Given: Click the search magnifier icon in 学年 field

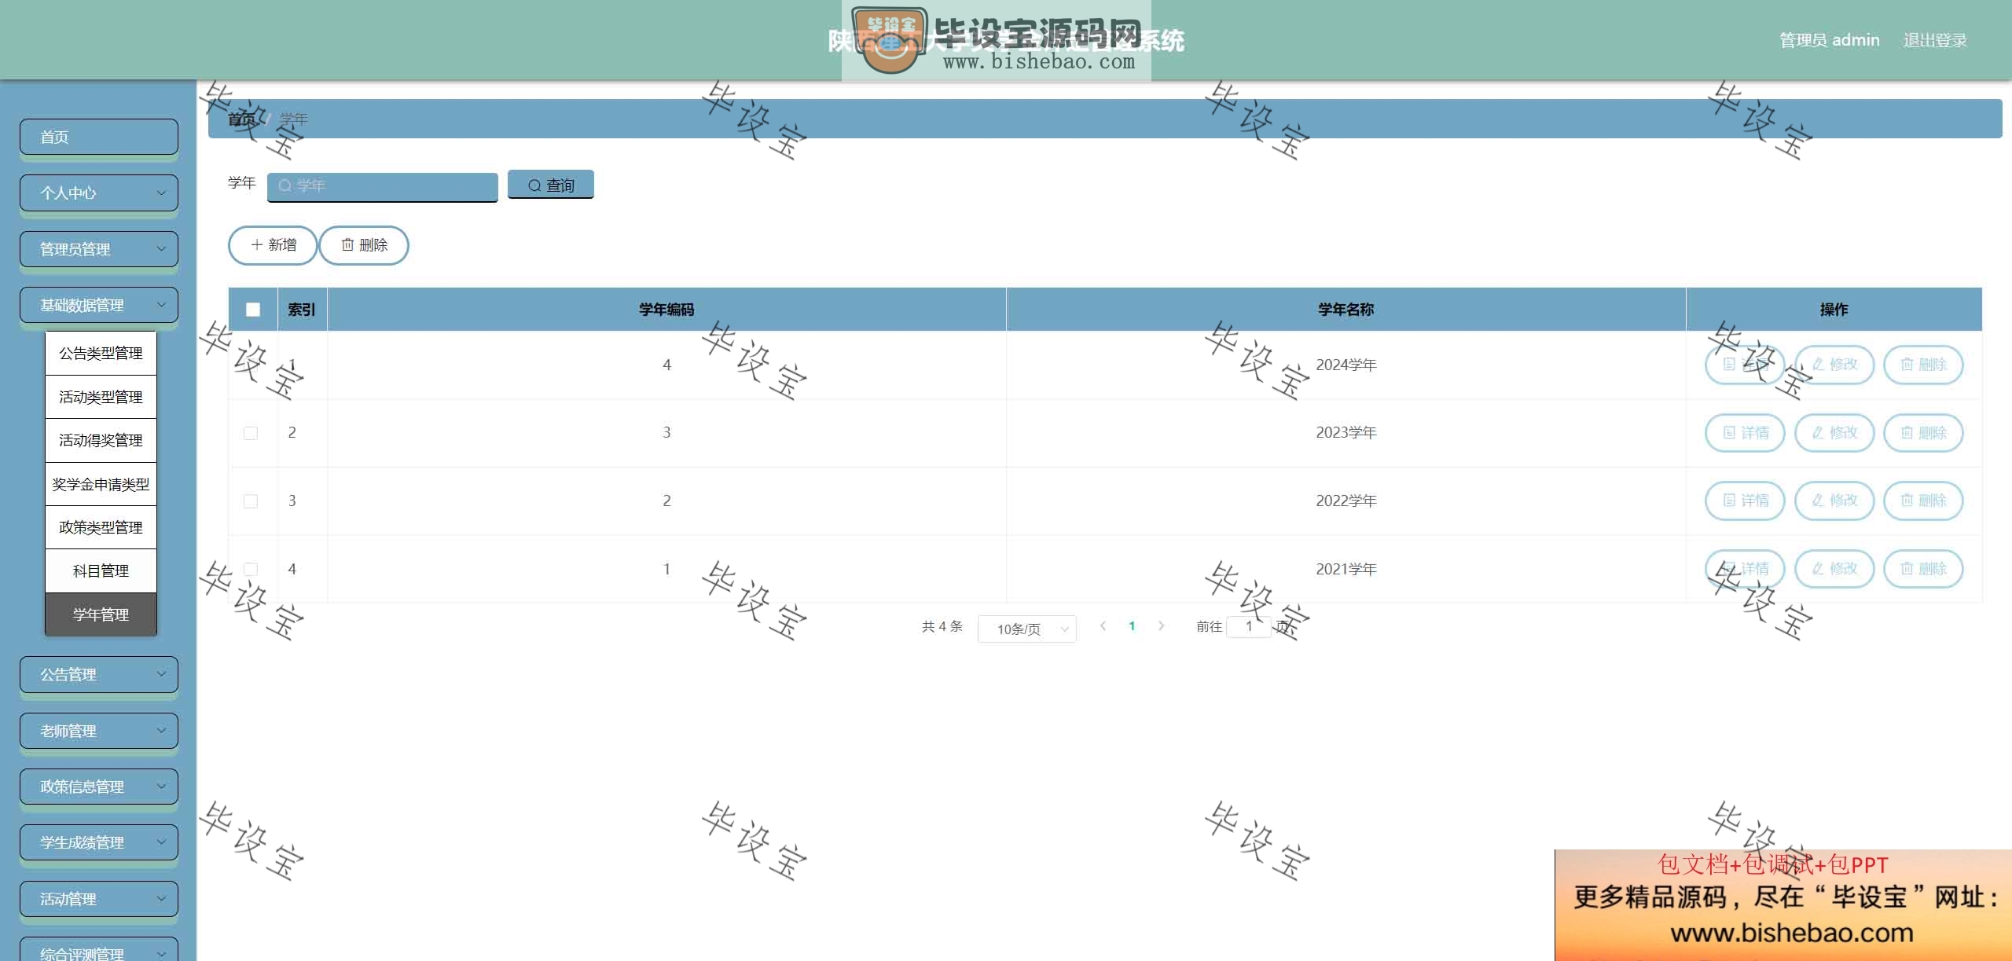Looking at the screenshot, I should click(285, 186).
